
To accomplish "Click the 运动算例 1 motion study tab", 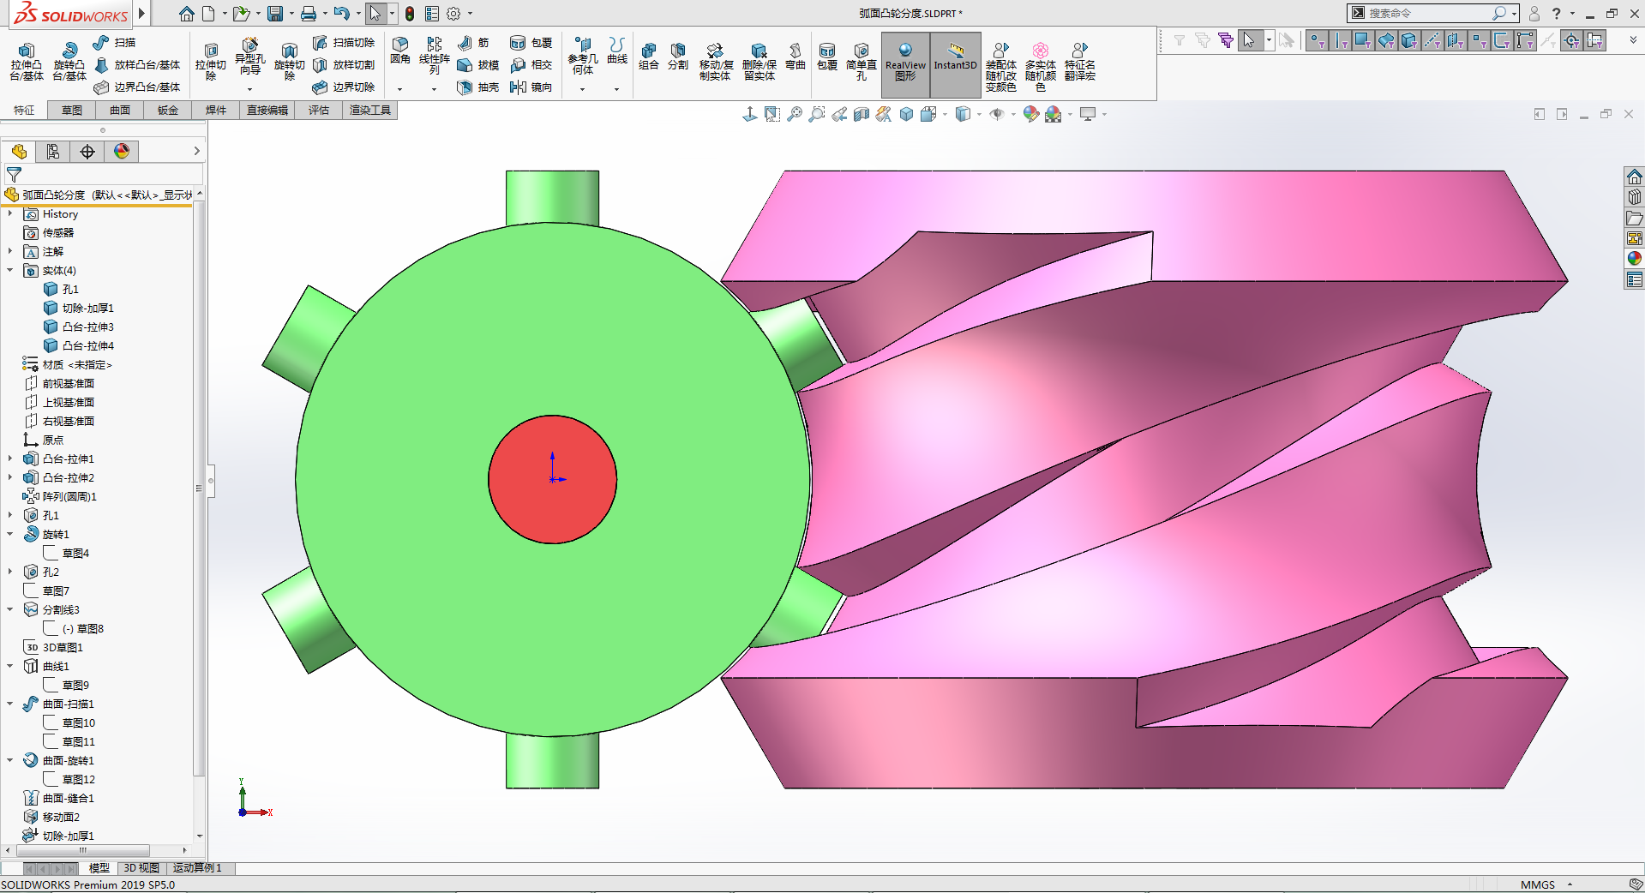I will click(197, 868).
